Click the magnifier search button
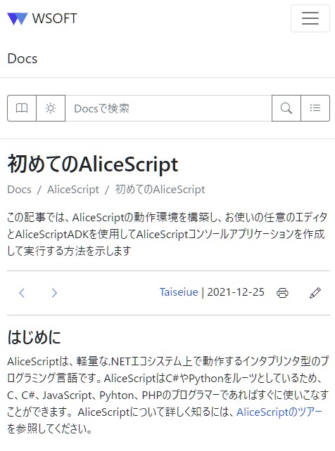The width and height of the screenshot is (335, 451). 286,108
